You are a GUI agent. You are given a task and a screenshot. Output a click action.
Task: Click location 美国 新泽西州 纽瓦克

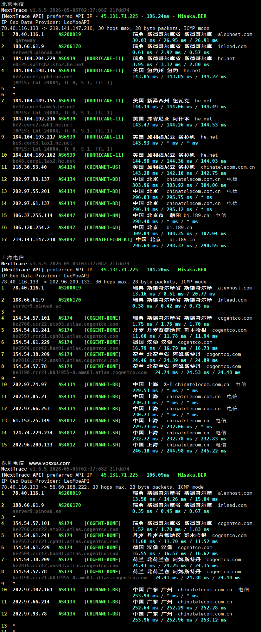(x=161, y=101)
